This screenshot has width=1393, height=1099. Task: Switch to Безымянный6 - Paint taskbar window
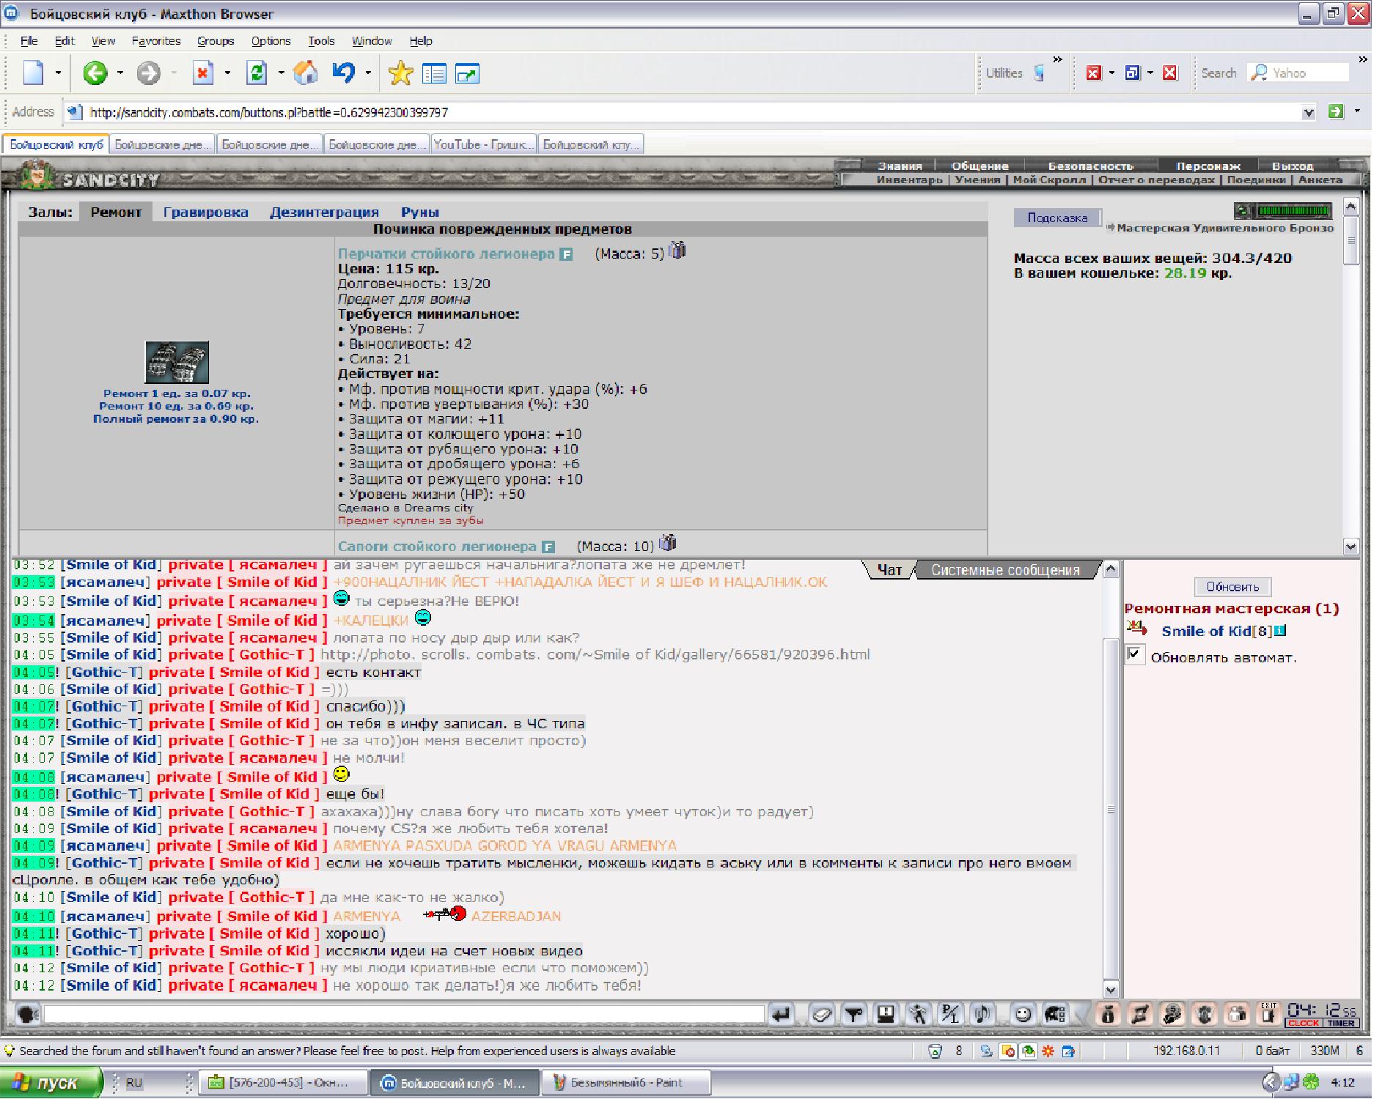[x=625, y=1083]
